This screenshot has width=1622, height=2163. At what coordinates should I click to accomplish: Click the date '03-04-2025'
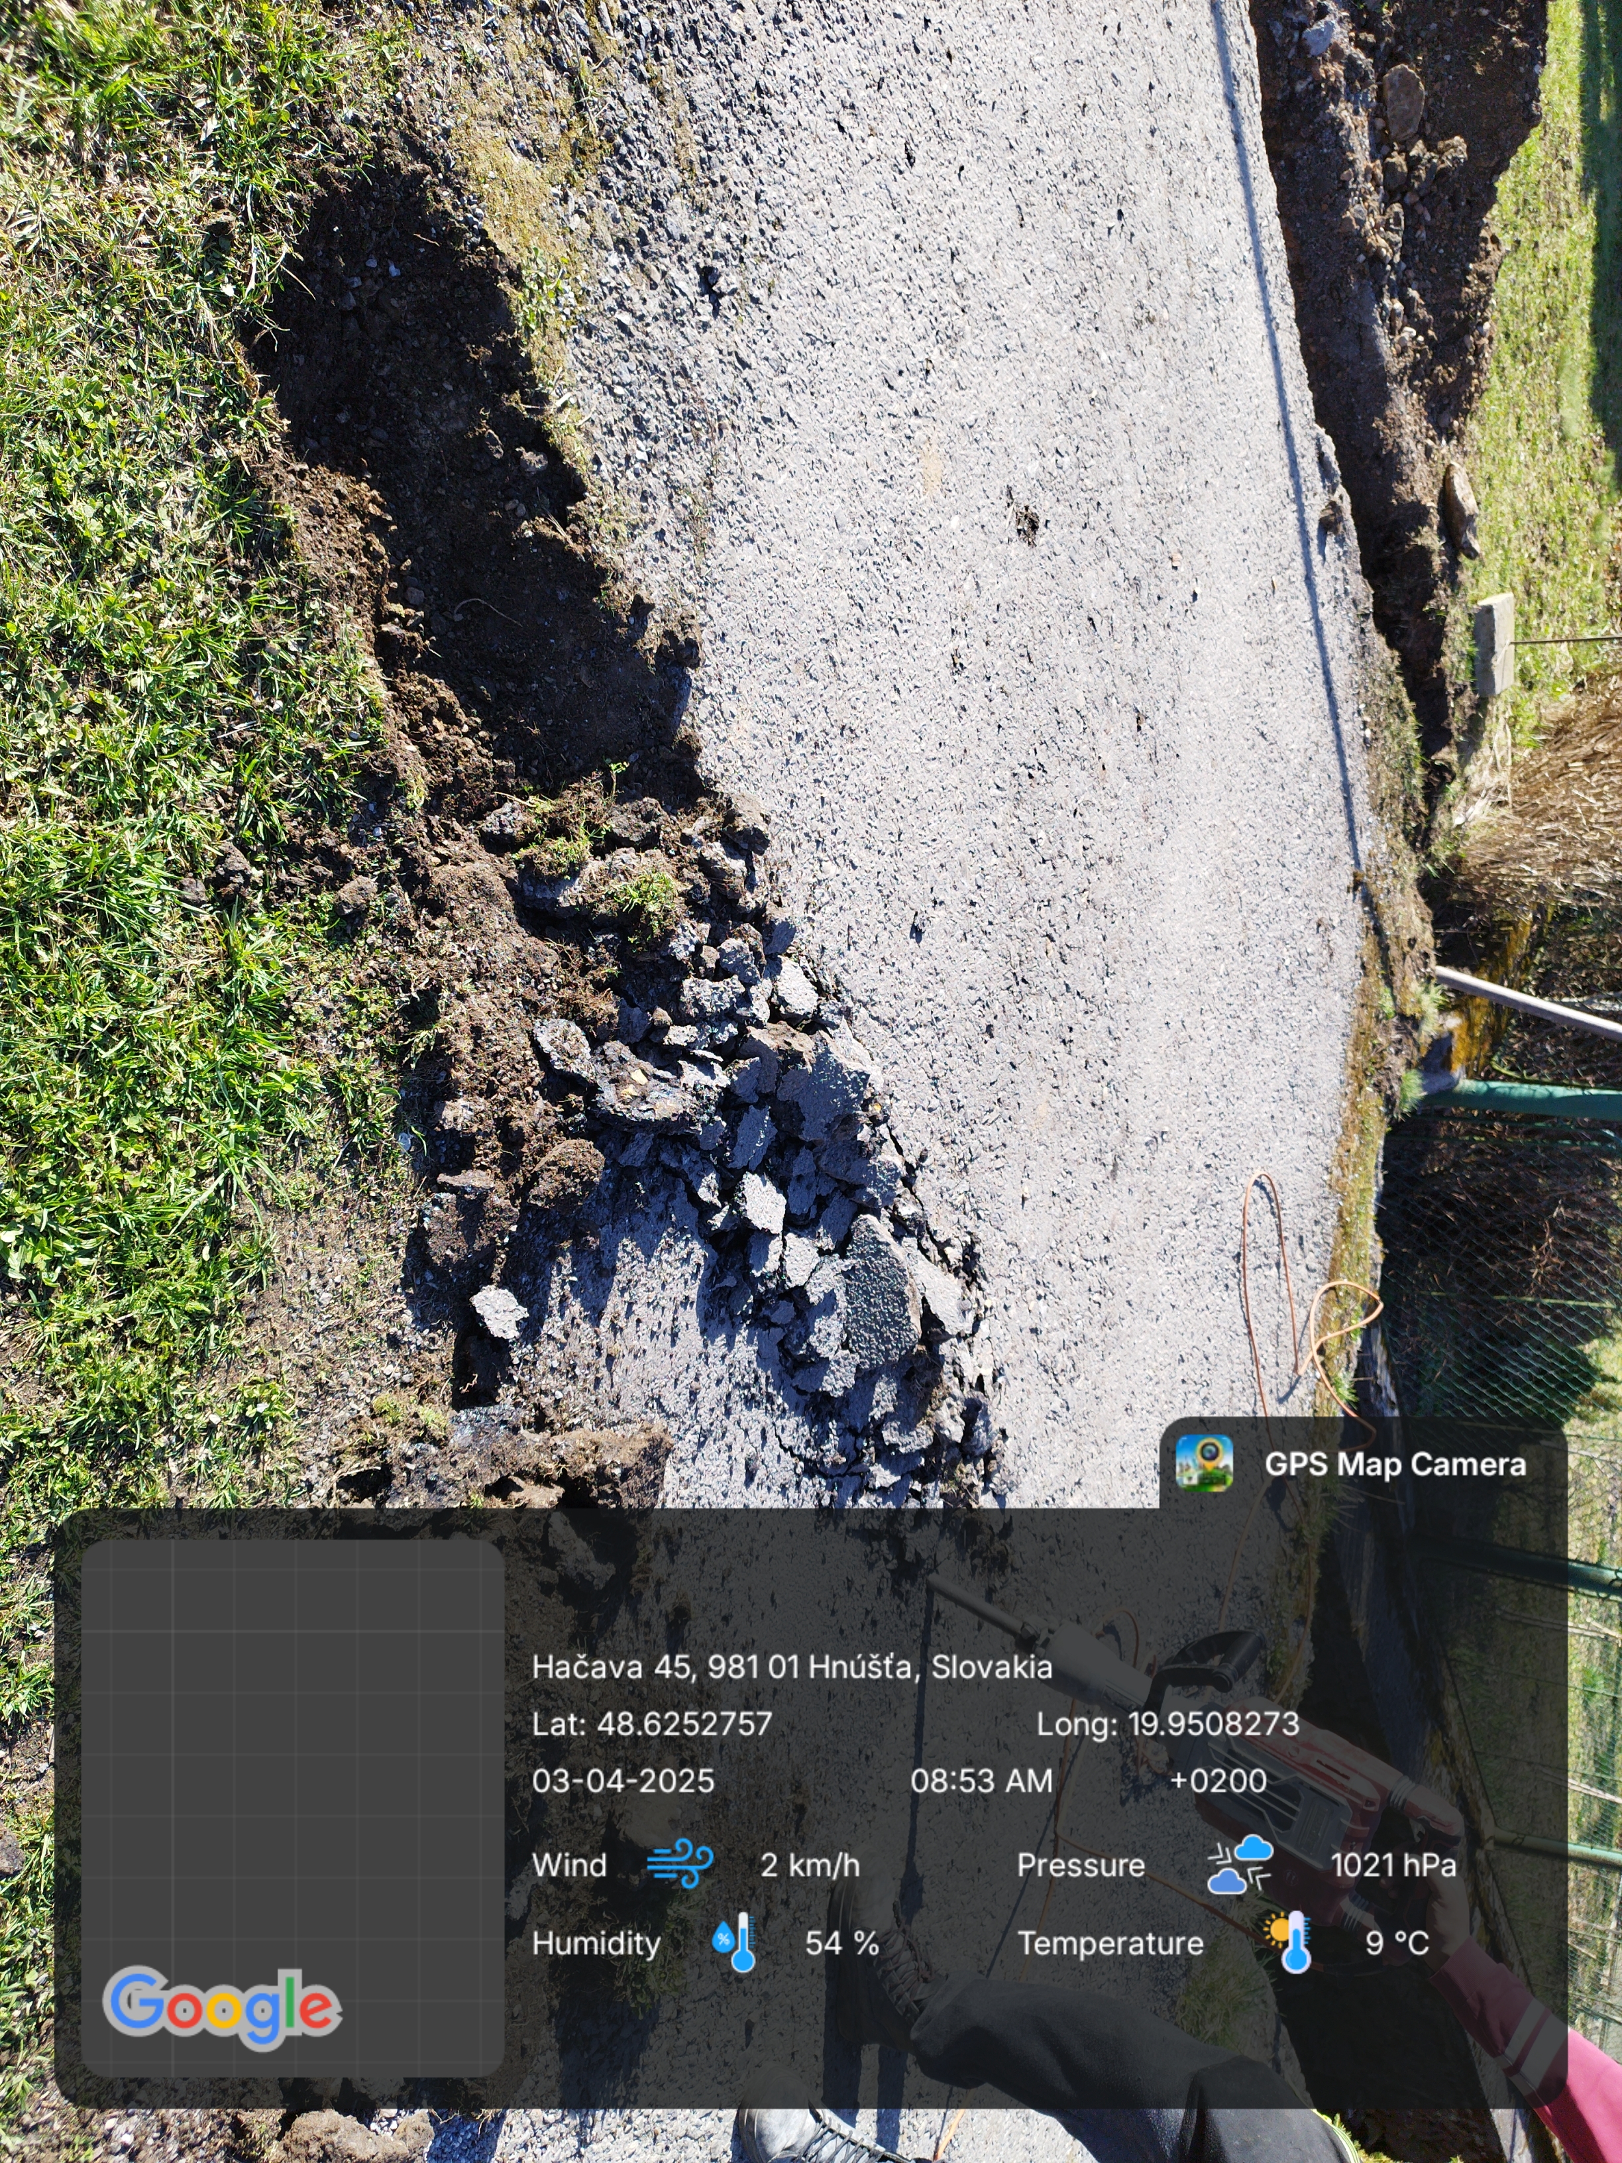coord(623,1781)
